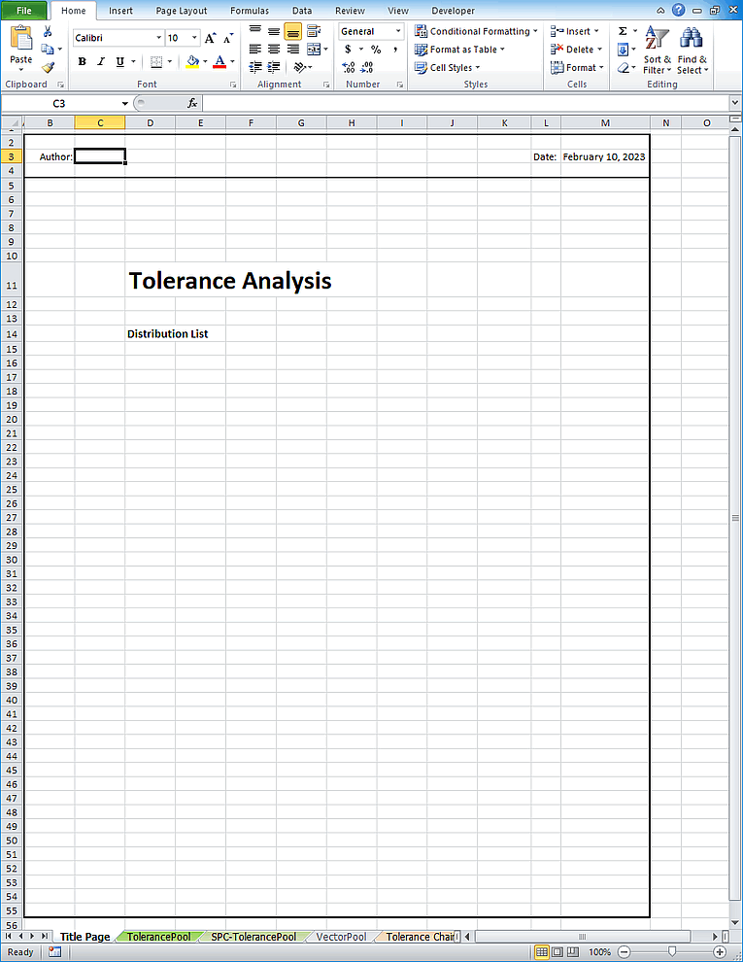The image size is (743, 962).
Task: Click the Insert Function fx icon
Action: point(192,103)
